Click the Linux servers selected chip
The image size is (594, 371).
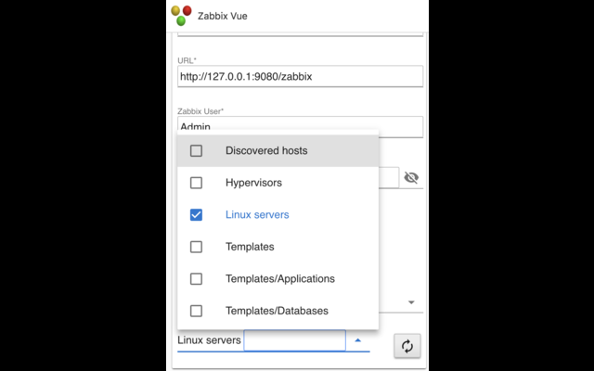point(209,340)
